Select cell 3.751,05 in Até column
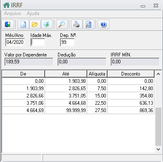 click(x=66, y=96)
